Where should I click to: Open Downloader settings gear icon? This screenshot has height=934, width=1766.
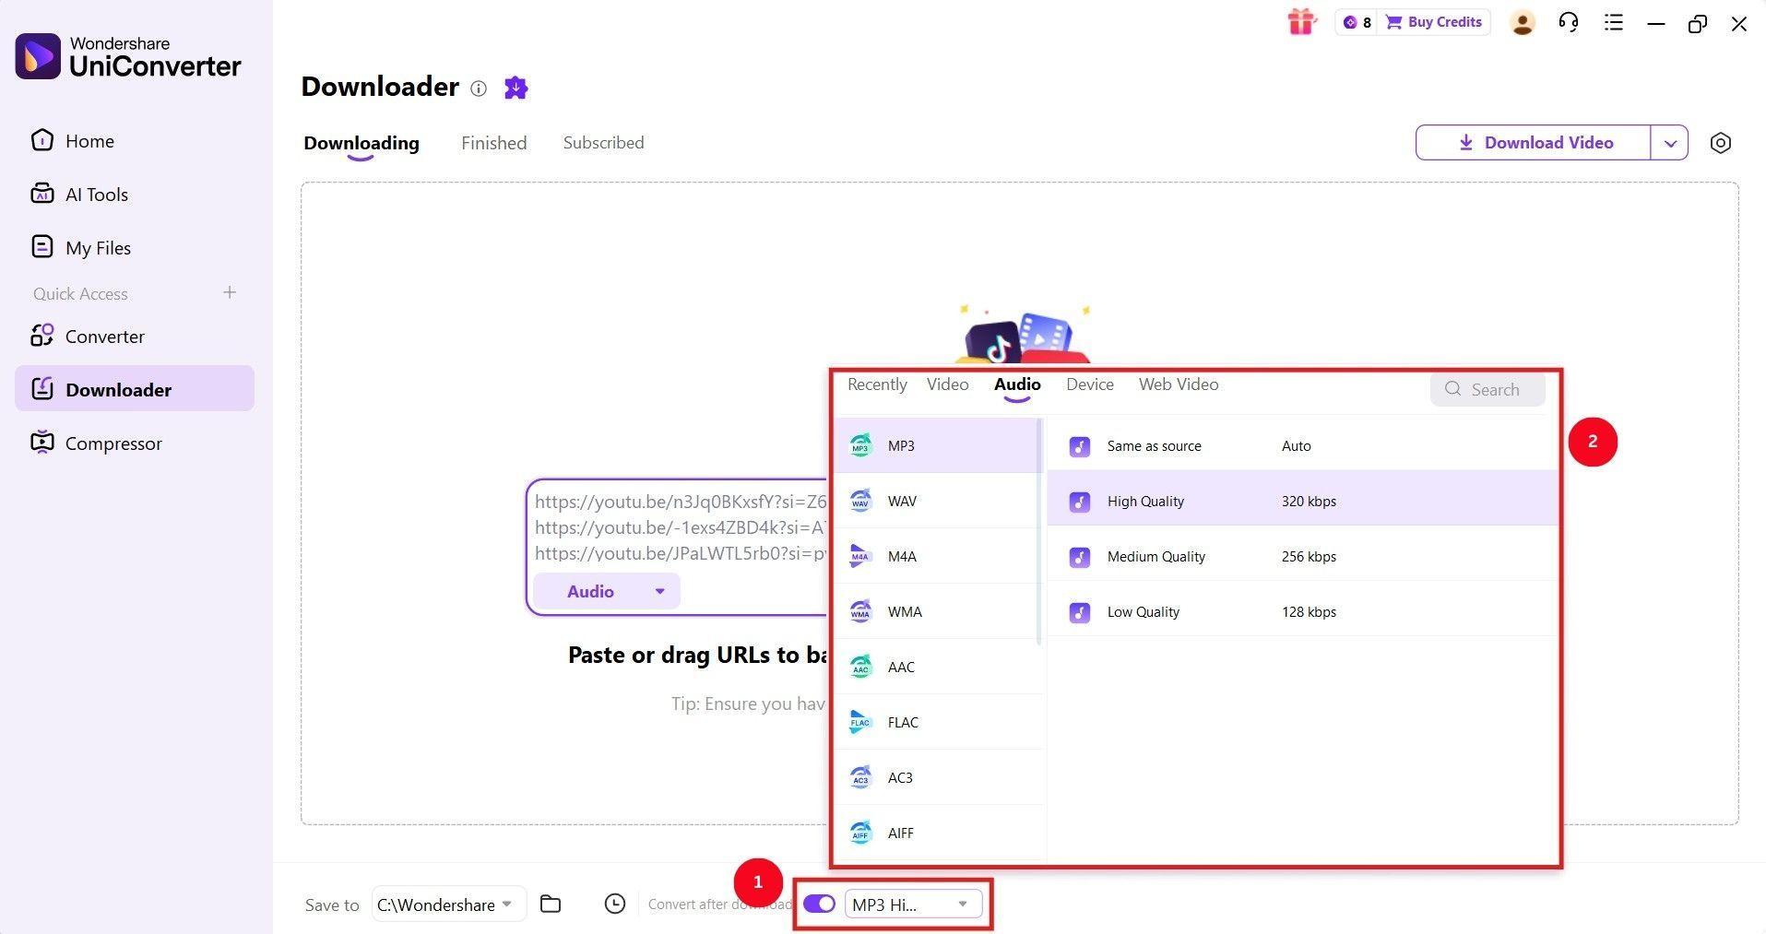[1720, 143]
